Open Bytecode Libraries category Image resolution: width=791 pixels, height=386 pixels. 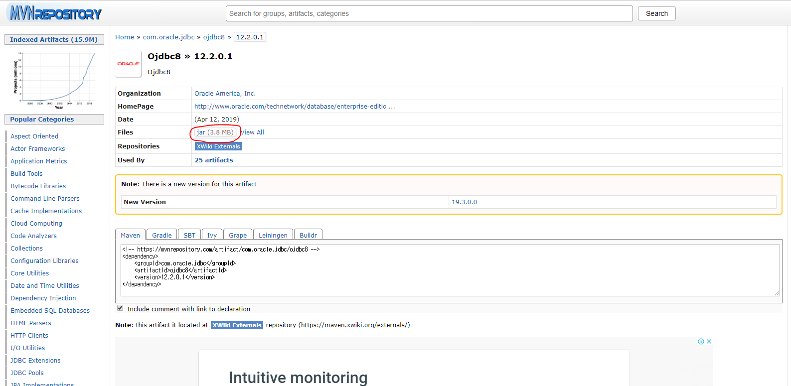pyautogui.click(x=38, y=186)
